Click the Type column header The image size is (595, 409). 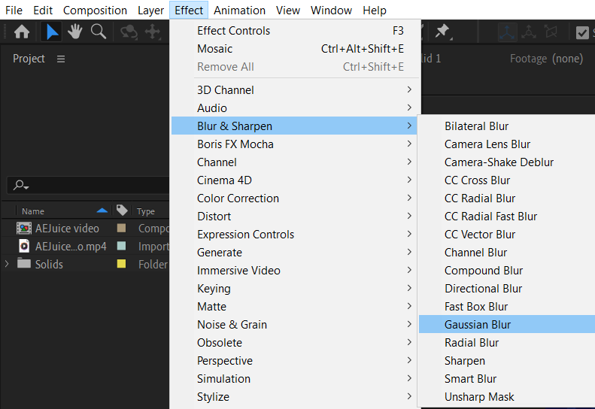146,211
